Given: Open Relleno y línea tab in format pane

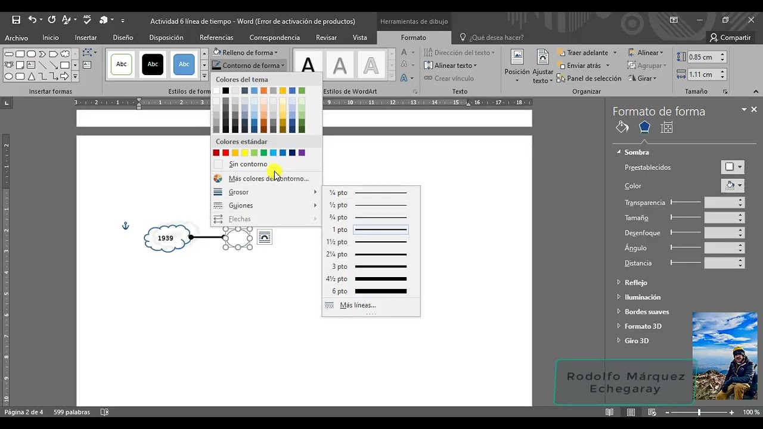Looking at the screenshot, I should pos(622,127).
